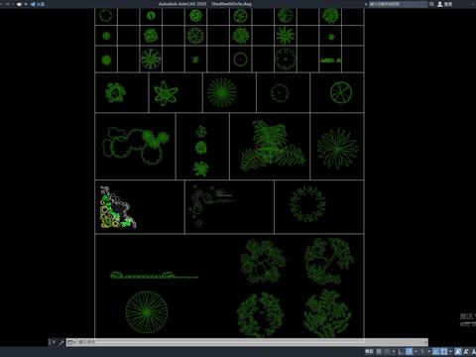Viewport: 476px width, 357px height.
Task: Close the command line with X icon
Action: (x=54, y=342)
